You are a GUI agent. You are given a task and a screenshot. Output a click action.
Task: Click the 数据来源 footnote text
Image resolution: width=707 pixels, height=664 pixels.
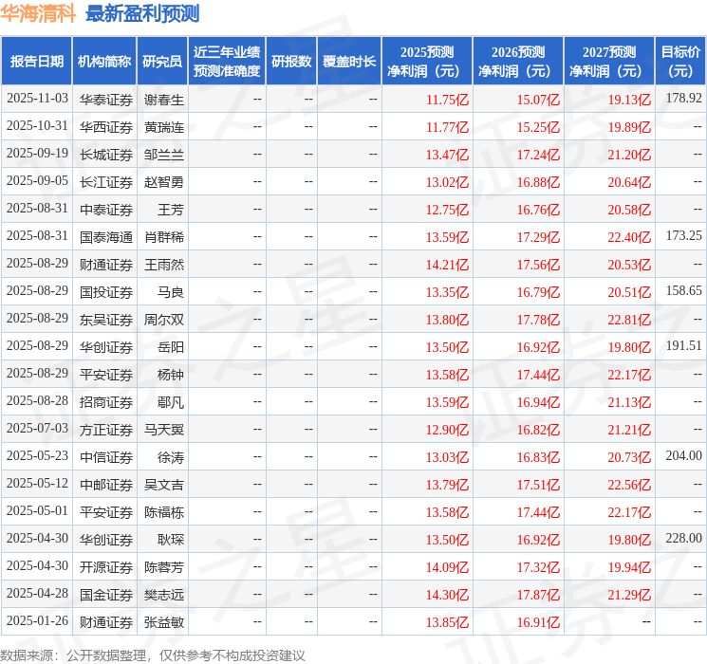tap(153, 655)
